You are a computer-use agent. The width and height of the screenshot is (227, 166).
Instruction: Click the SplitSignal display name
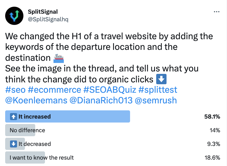coord(43,12)
